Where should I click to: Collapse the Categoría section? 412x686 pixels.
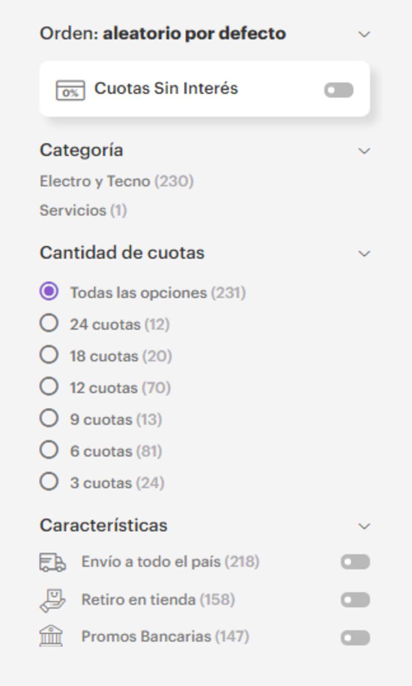pos(365,150)
